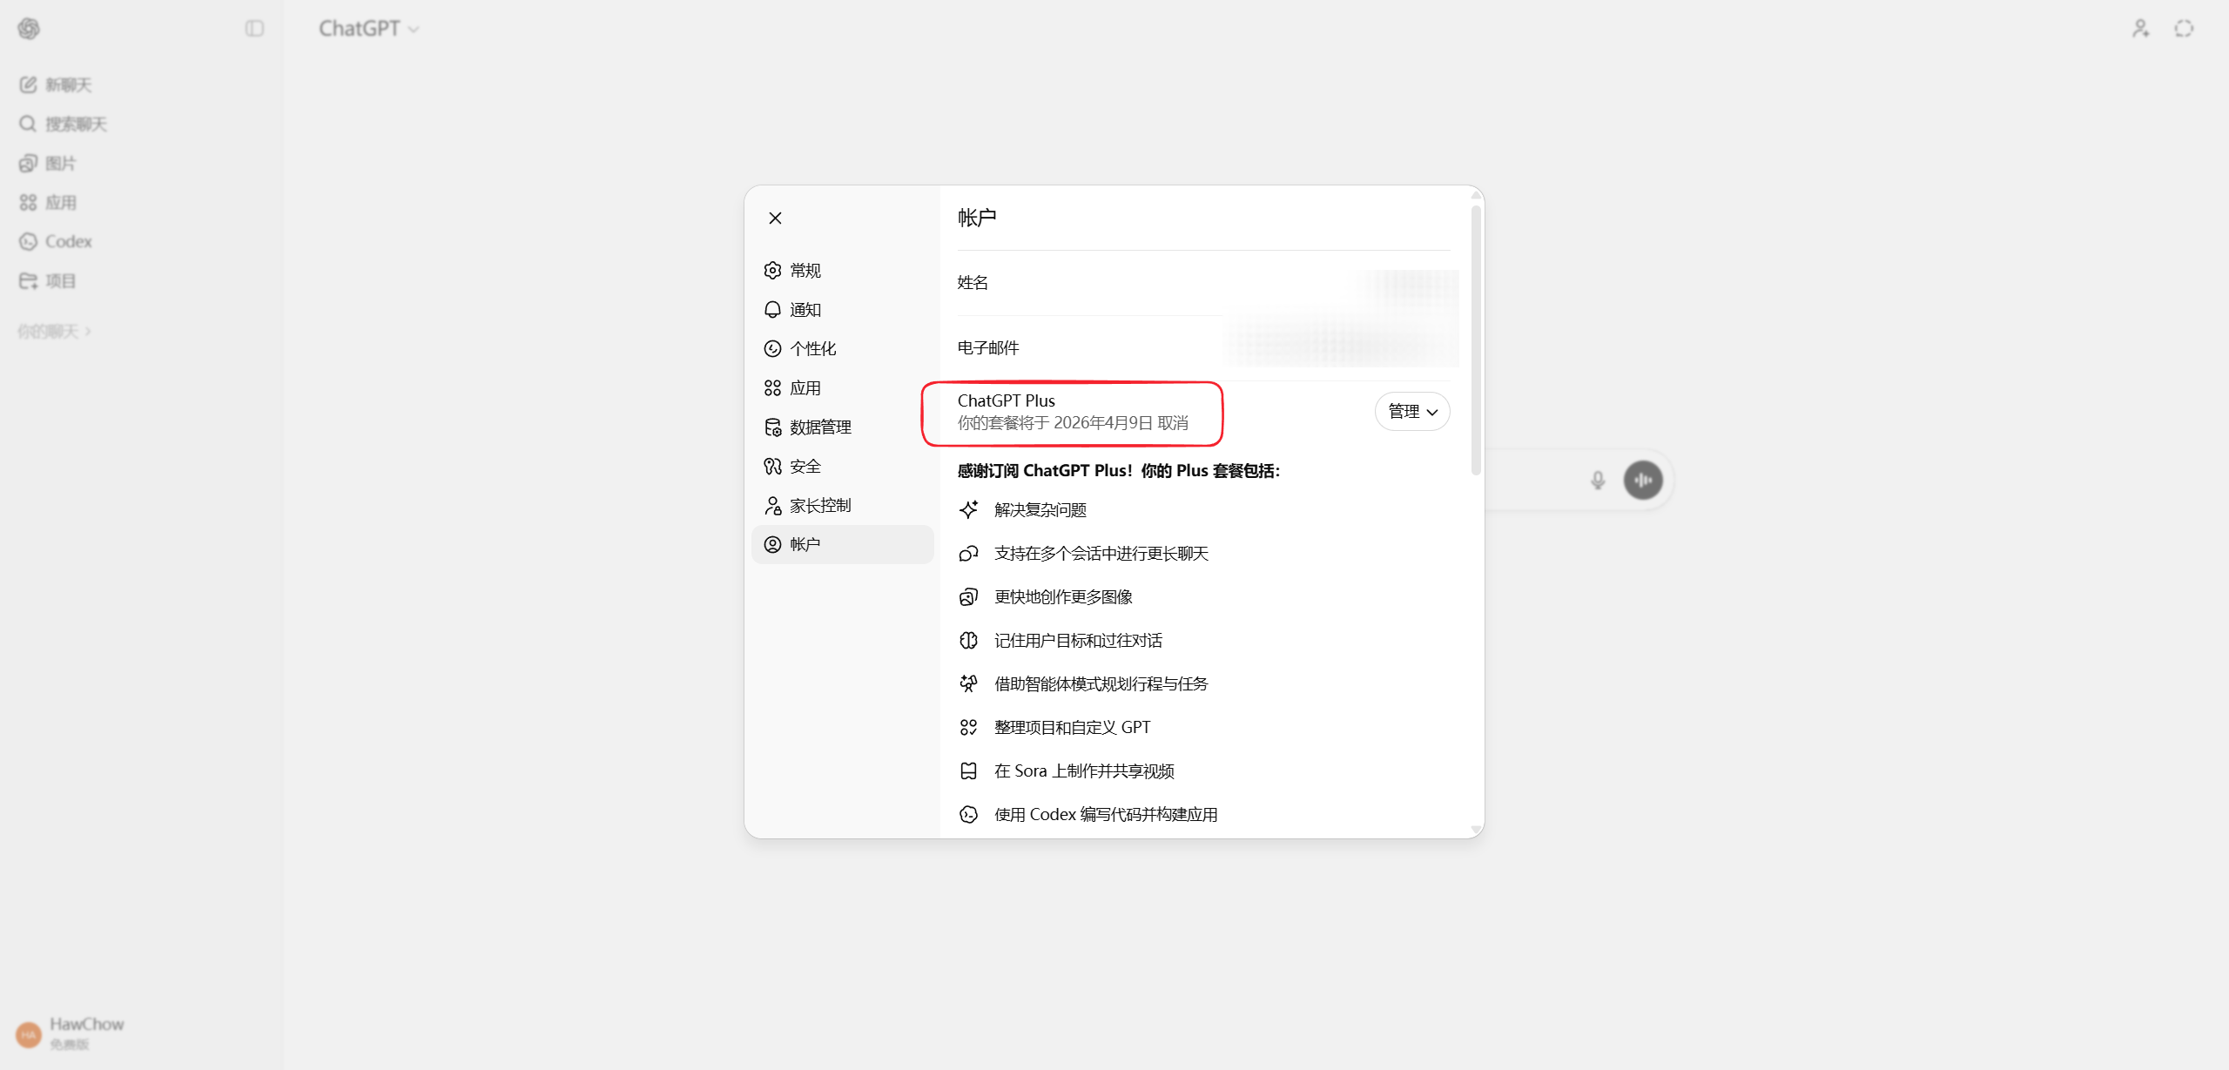Open the 数据管理 (Data controls) settings tab
Screen dimensions: 2229x1070
coord(819,427)
